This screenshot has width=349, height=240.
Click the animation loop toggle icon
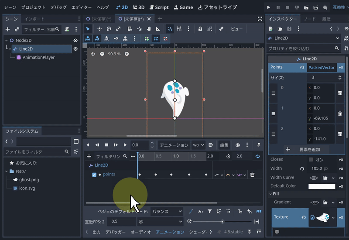tap(257, 156)
